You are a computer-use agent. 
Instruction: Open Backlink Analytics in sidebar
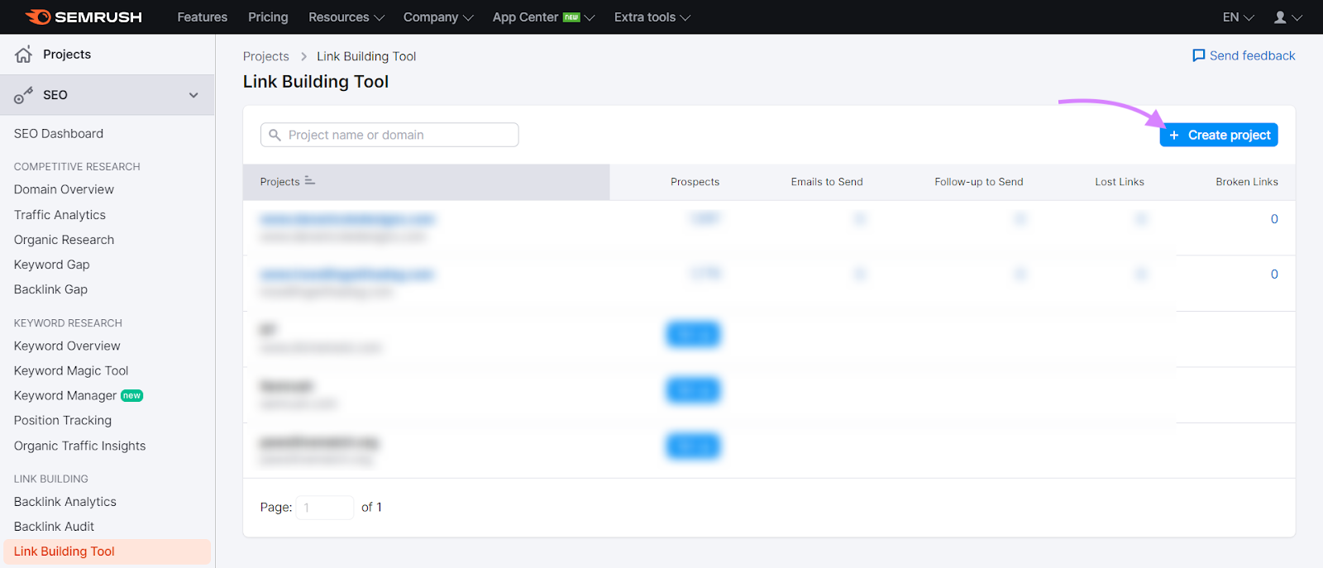point(65,502)
